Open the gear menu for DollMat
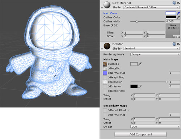 178,44
